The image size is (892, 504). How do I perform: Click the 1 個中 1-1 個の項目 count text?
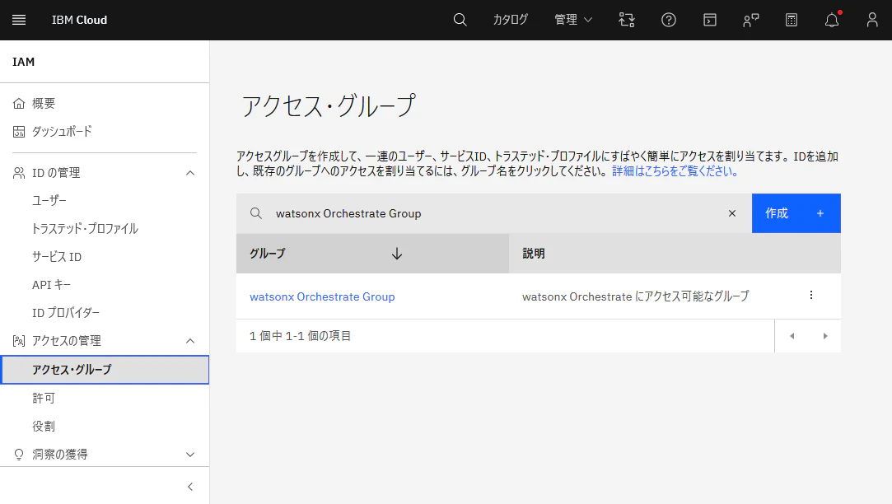[x=300, y=336]
